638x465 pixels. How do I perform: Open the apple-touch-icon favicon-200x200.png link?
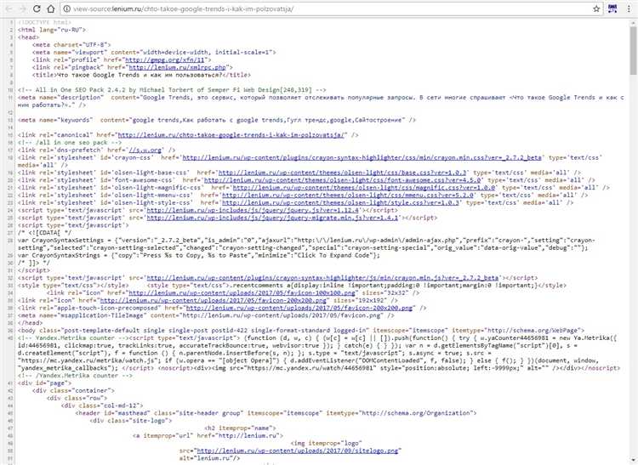tap(299, 308)
